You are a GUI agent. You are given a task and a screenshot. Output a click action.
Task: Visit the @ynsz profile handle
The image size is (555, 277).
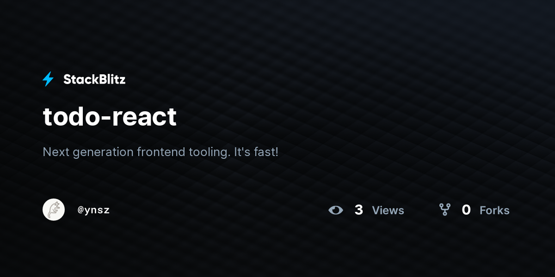pyautogui.click(x=94, y=210)
